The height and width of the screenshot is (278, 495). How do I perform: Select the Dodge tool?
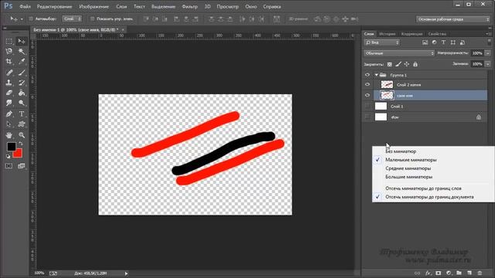pos(22,103)
